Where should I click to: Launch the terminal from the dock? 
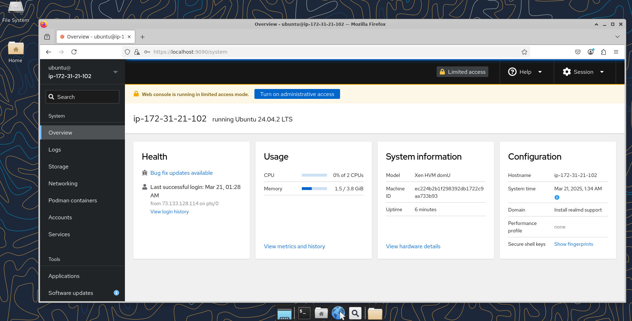pyautogui.click(x=304, y=313)
